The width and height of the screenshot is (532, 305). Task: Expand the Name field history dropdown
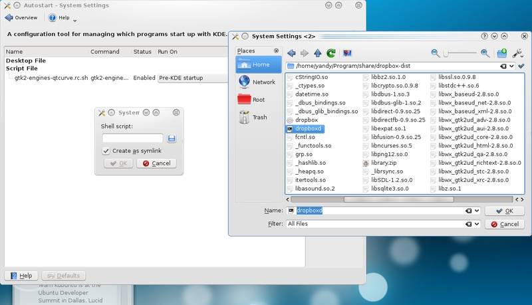click(x=478, y=211)
